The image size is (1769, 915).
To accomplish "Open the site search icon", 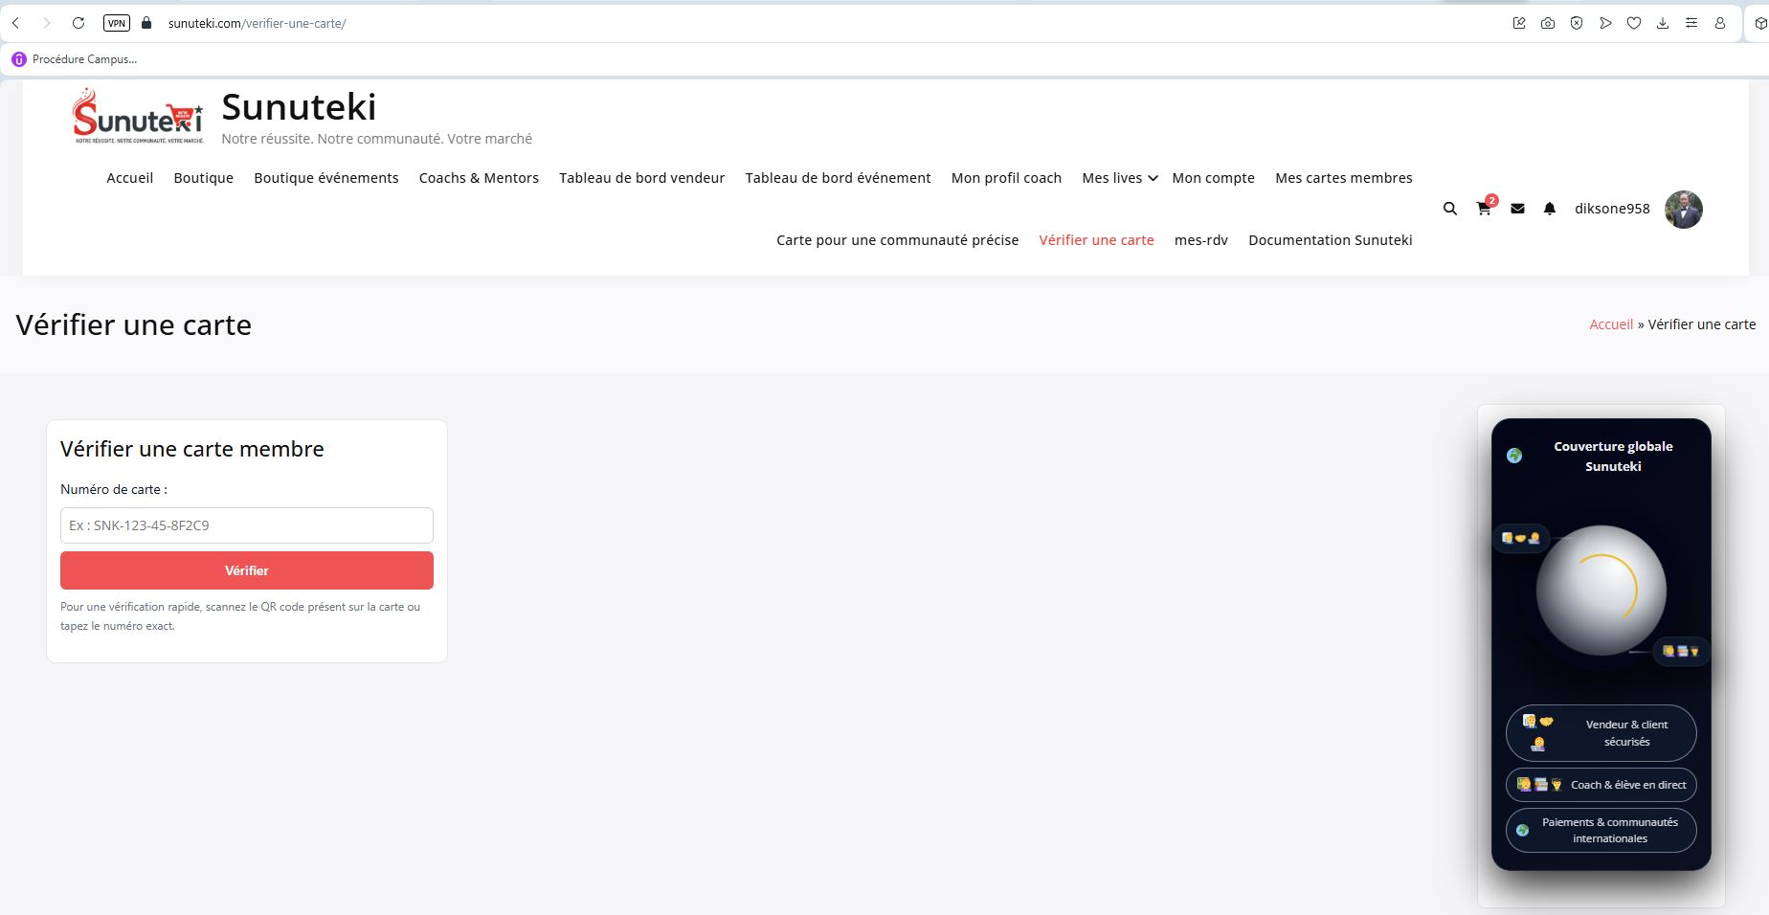I will tap(1449, 209).
